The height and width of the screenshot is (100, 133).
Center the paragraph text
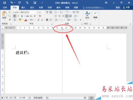(x=59, y=16)
